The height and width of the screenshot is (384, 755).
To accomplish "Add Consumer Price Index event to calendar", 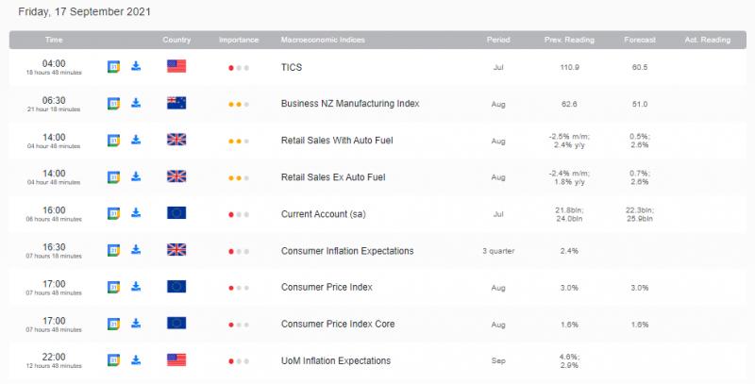I will tap(113, 287).
